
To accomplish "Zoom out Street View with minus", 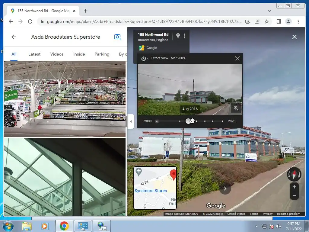I will coord(294,195).
